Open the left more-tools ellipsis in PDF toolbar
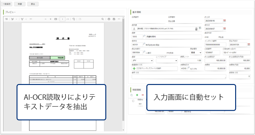 (x=31, y=19)
